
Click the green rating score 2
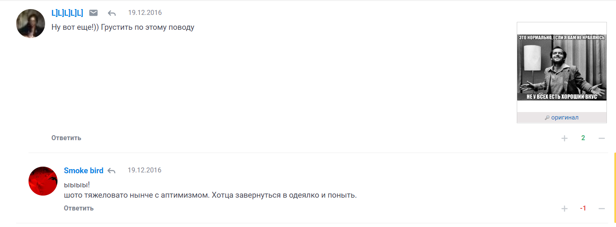(583, 138)
